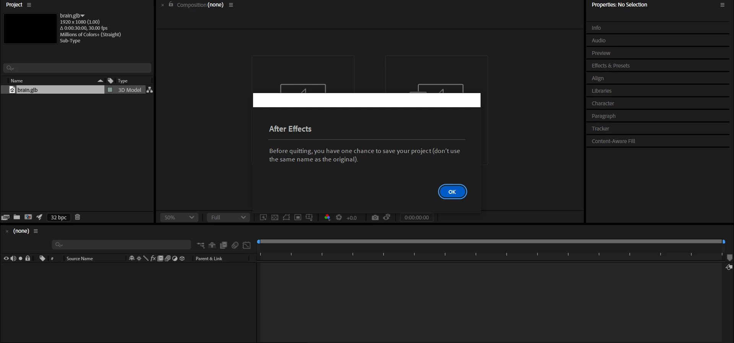
Task: Click the Video eye column header
Action: coord(6,259)
